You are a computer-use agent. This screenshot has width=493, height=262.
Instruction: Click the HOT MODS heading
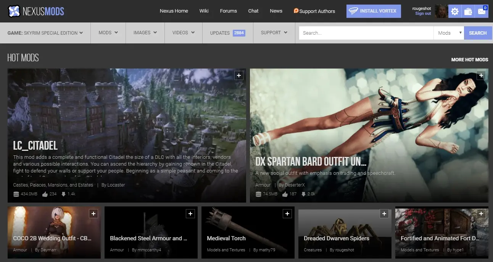[x=23, y=58]
